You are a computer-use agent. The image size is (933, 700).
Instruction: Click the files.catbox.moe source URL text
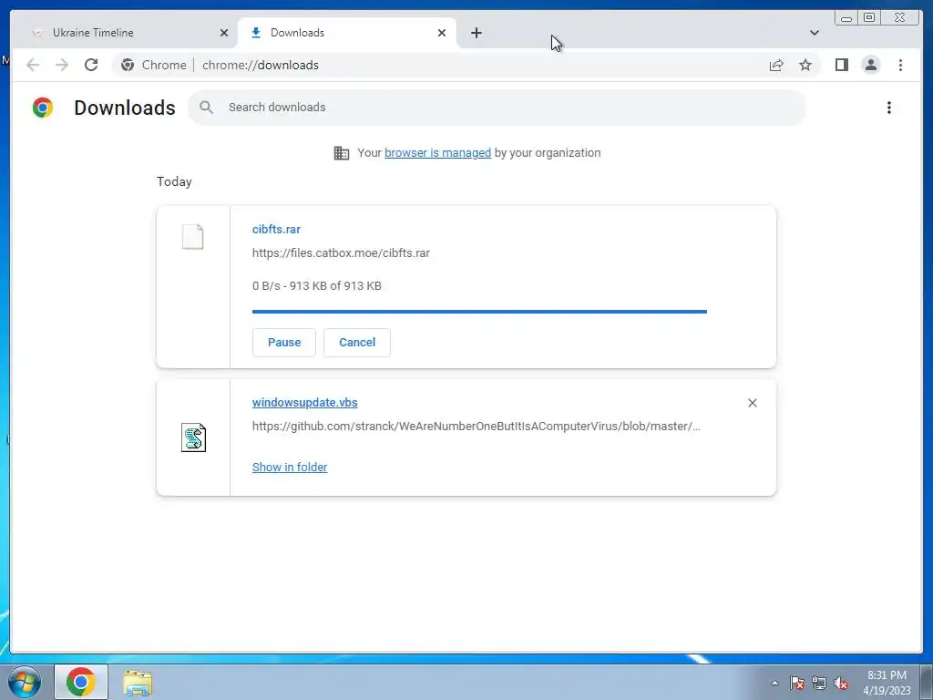click(341, 253)
